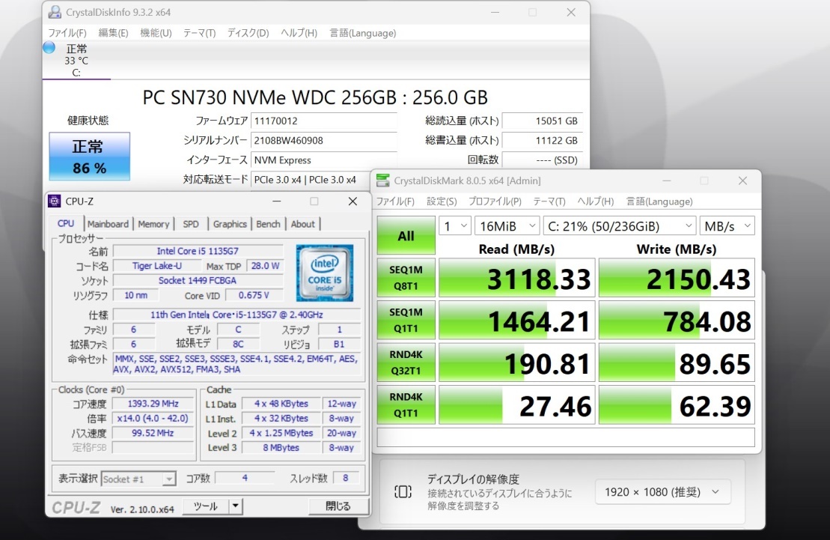The image size is (830, 540).
Task: Switch to the About tab in CPU-Z
Action: click(303, 224)
